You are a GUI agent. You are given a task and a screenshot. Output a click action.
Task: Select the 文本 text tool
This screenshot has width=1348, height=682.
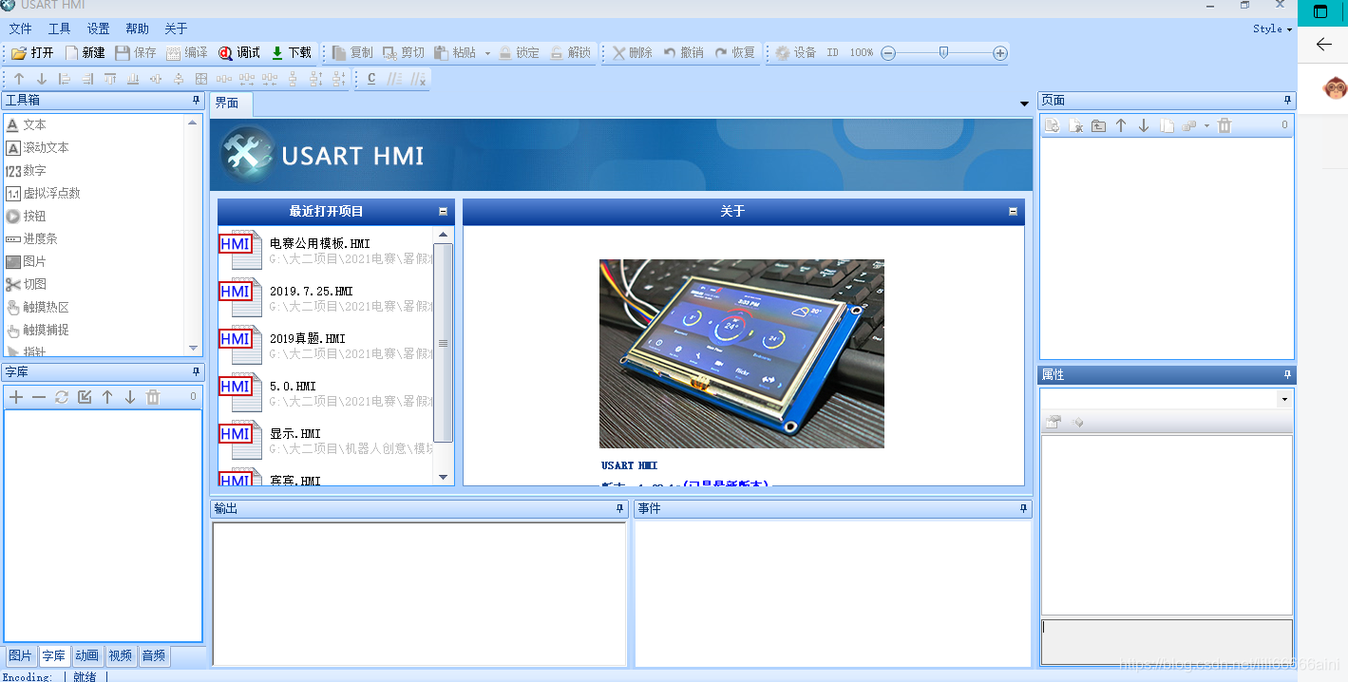[26, 124]
